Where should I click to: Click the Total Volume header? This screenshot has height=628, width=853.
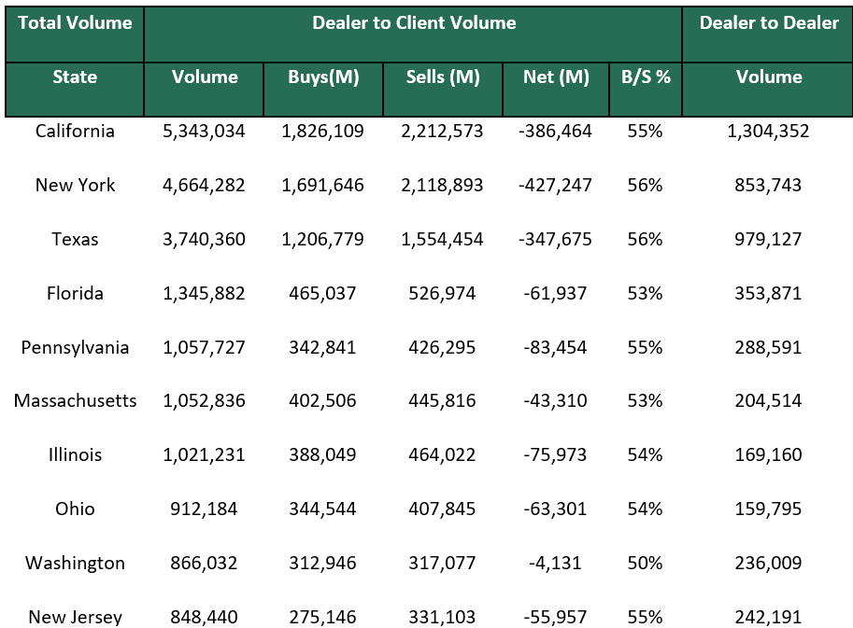(x=74, y=23)
